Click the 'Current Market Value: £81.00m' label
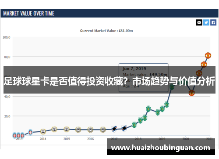This screenshot has width=219, height=159. pos(106,31)
